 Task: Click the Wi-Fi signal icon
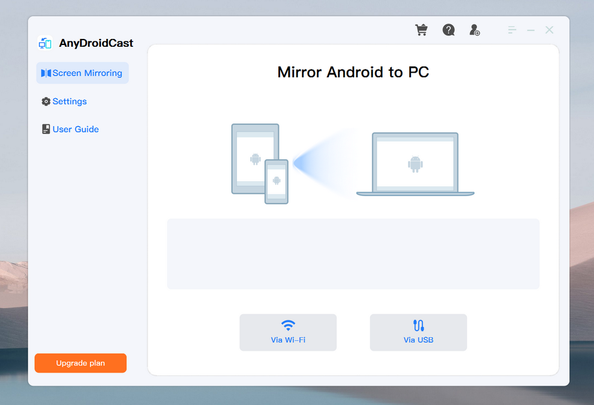pos(288,326)
